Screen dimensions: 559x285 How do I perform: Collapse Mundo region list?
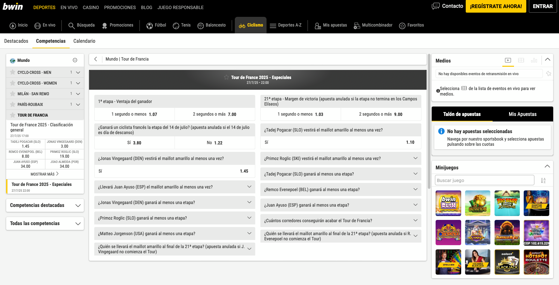pos(75,60)
